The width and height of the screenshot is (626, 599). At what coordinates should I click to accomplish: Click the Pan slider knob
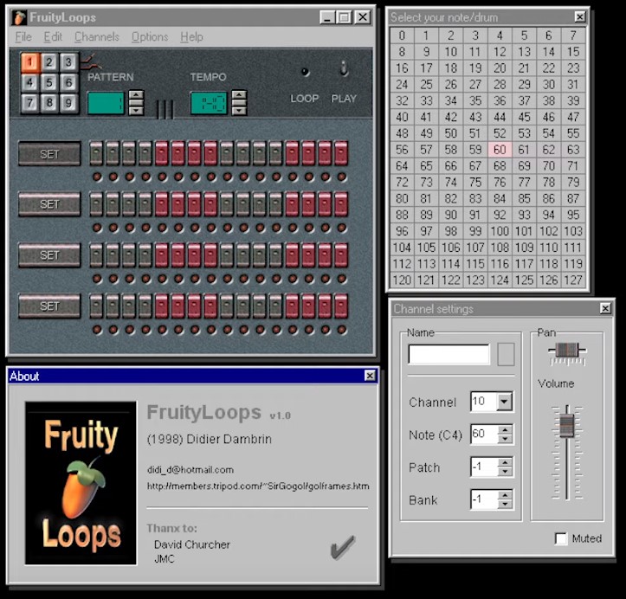tap(567, 351)
